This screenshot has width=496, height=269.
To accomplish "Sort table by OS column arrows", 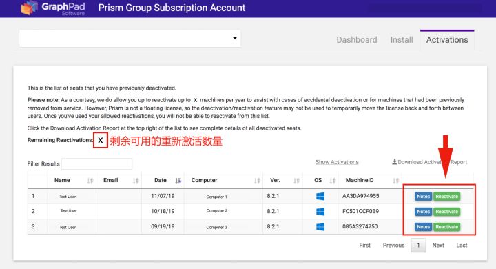I will pos(333,181).
